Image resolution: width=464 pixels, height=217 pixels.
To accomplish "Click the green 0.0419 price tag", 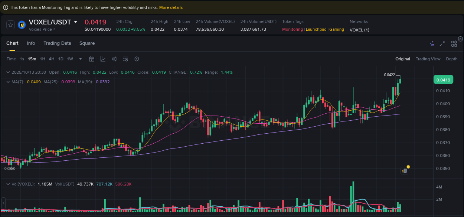I will click(443, 79).
